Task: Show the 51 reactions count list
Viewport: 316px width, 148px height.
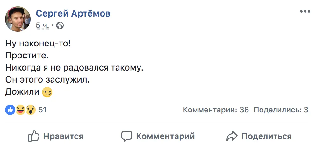Action: point(42,110)
